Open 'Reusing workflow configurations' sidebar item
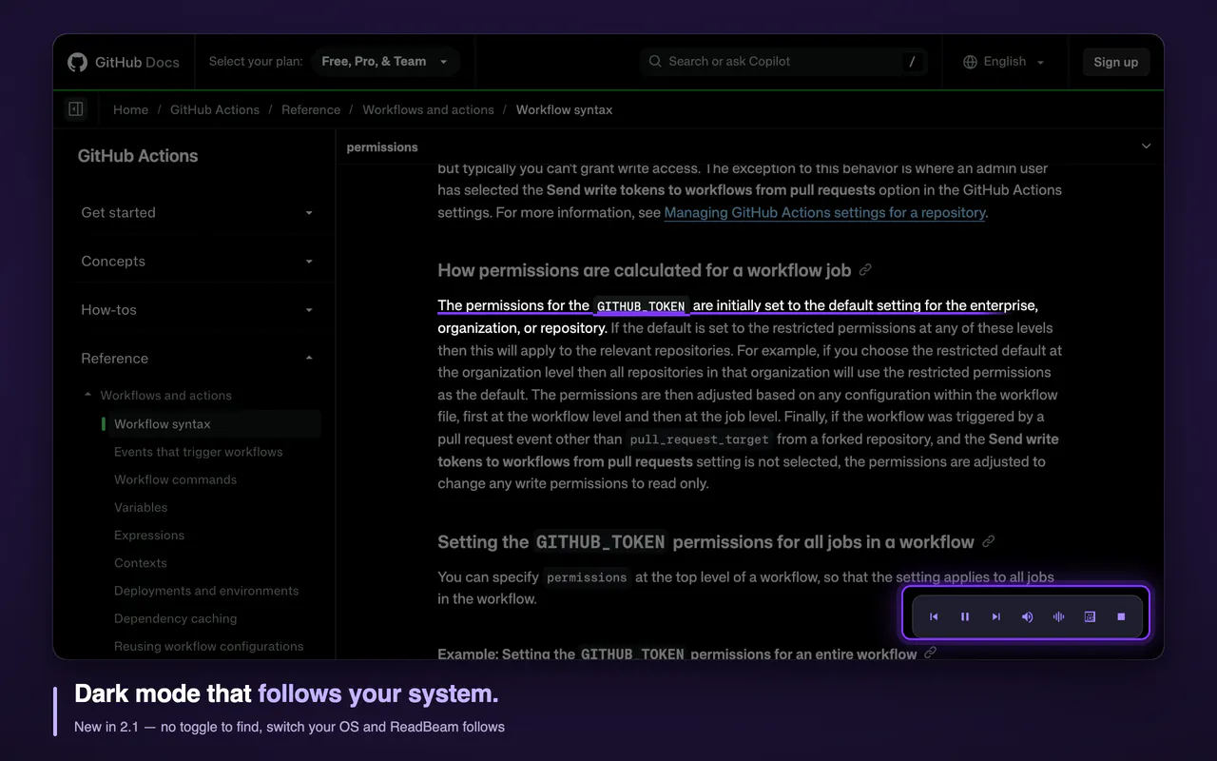Image resolution: width=1217 pixels, height=761 pixels. point(209,646)
